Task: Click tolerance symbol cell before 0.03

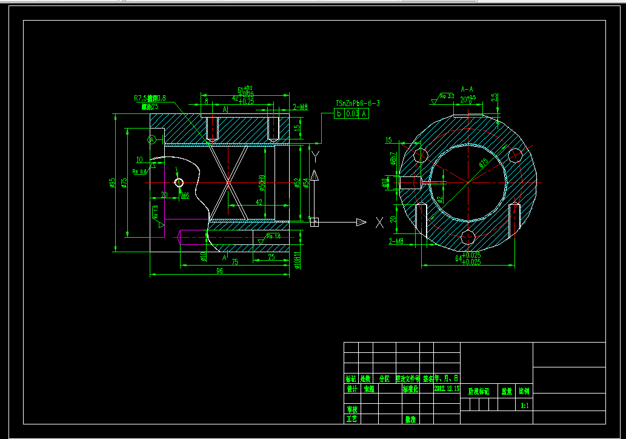Action: (x=339, y=113)
